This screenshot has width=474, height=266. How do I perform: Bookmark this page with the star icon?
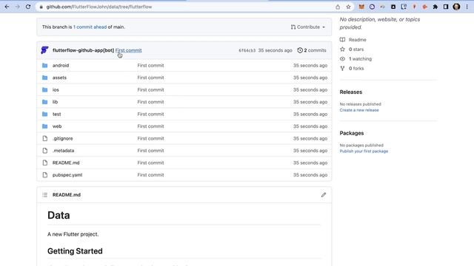348,7
